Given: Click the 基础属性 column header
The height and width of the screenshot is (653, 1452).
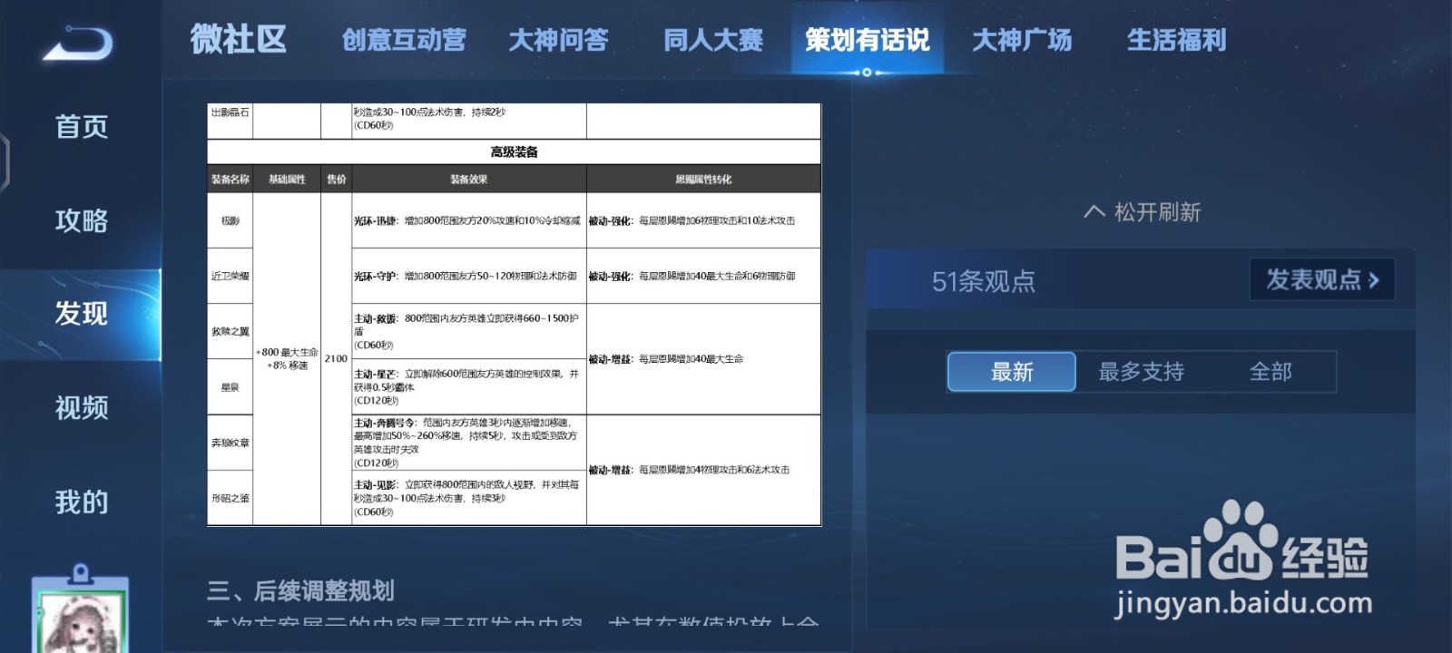Looking at the screenshot, I should click(x=287, y=180).
